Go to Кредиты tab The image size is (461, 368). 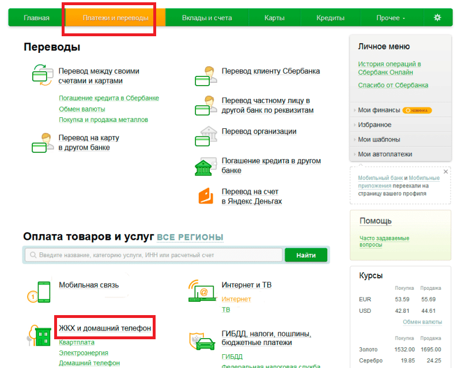(330, 18)
